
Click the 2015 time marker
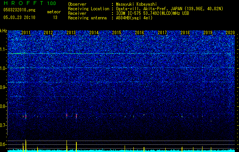pos(117,32)
